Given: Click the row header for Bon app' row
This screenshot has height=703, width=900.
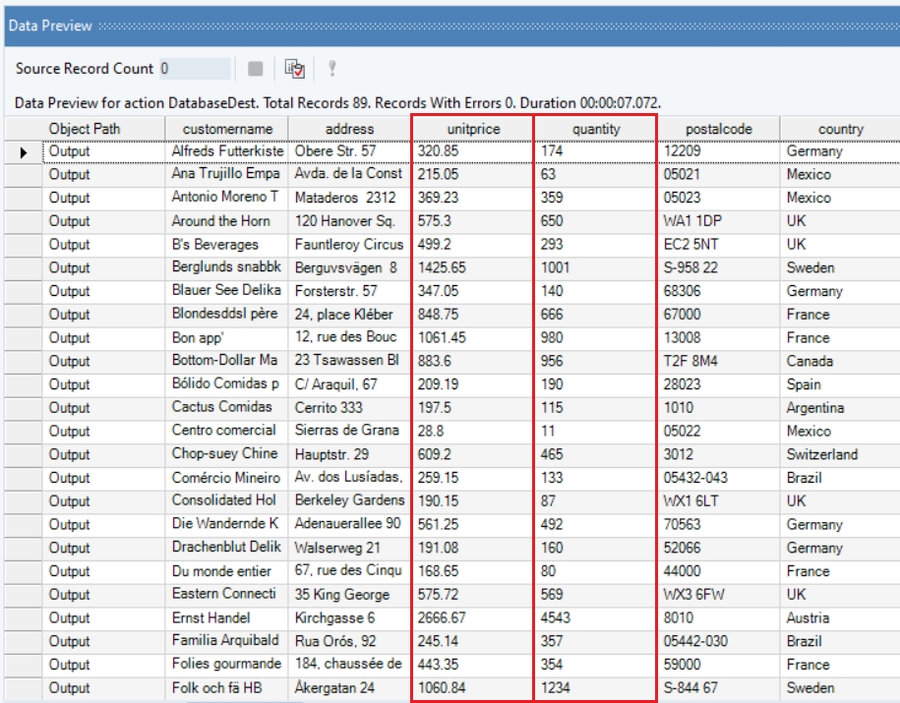Looking at the screenshot, I should tap(24, 338).
